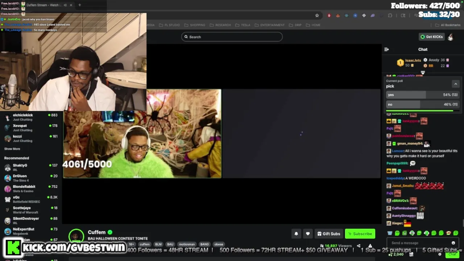
Task: Collapse the chat panel with the arrow icon
Action: pyautogui.click(x=386, y=49)
